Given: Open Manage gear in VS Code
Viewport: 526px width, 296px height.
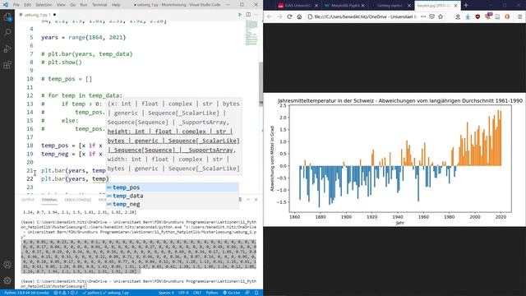Looking at the screenshot, I should [x=7, y=280].
